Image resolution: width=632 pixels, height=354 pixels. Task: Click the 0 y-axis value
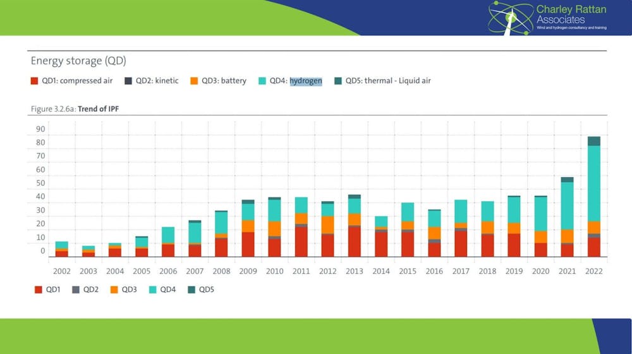pos(43,251)
